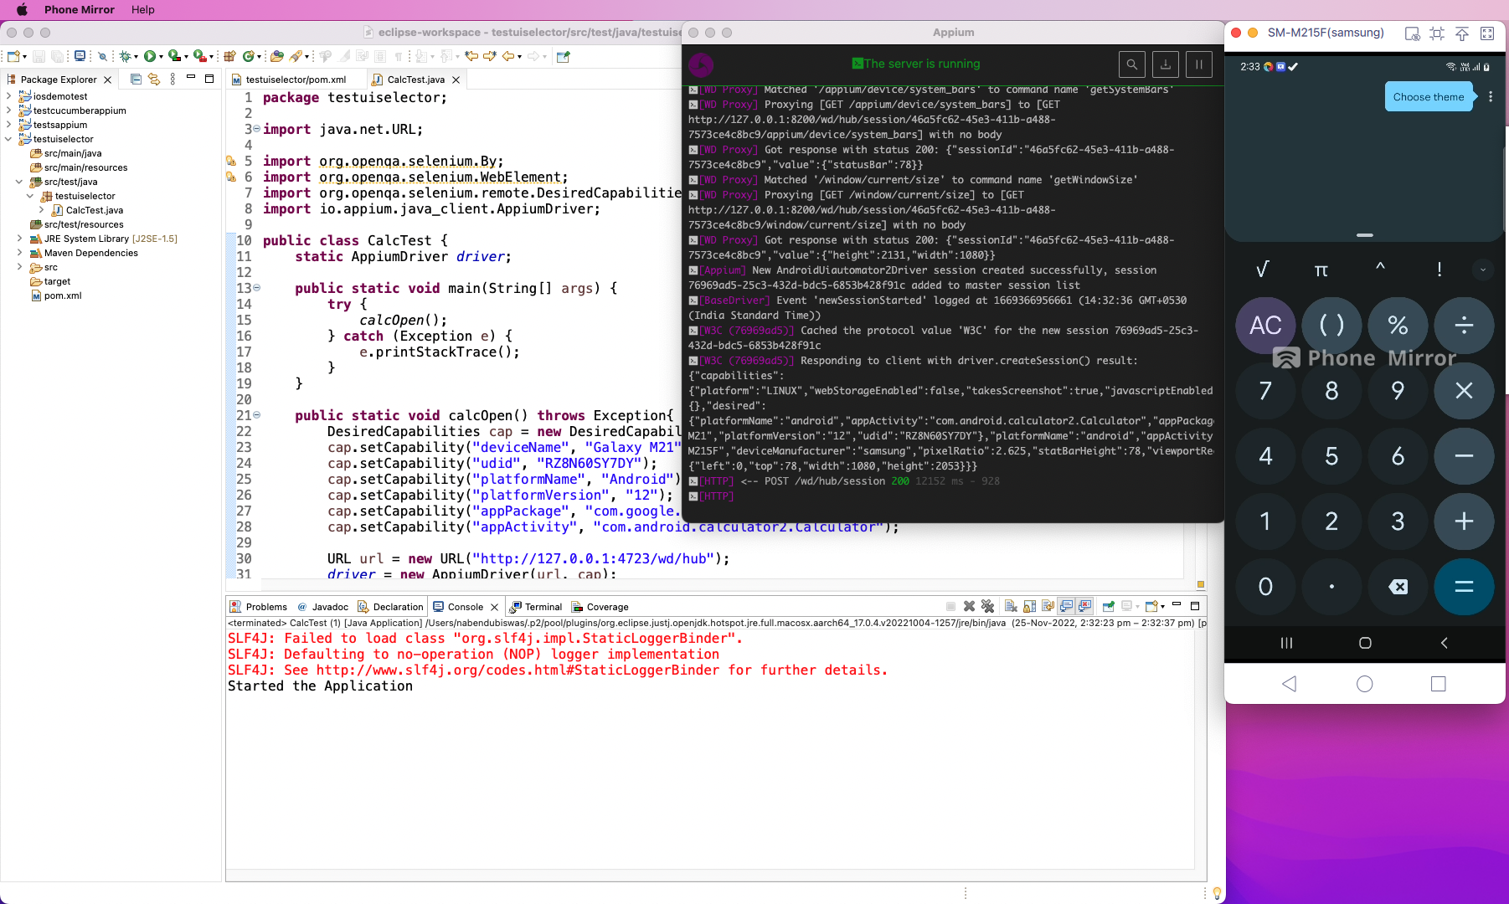This screenshot has height=904, width=1509.
Task: Open the Help menu in the menu bar
Action: point(142,10)
